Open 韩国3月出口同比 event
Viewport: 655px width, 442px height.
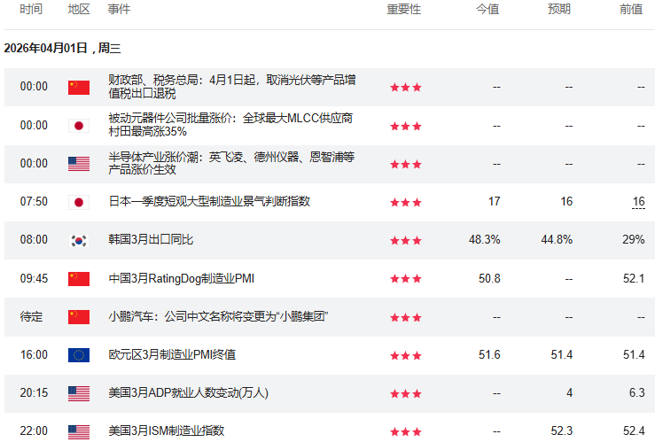point(151,239)
